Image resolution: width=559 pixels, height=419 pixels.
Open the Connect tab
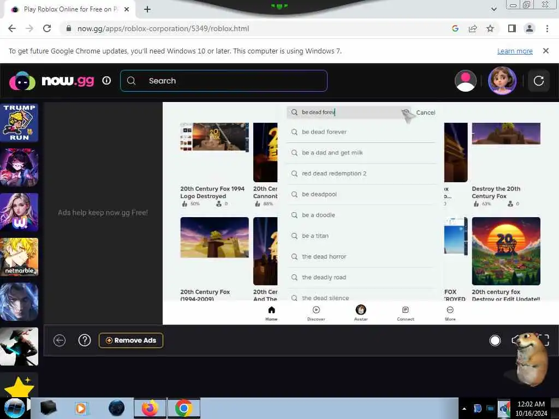406,313
